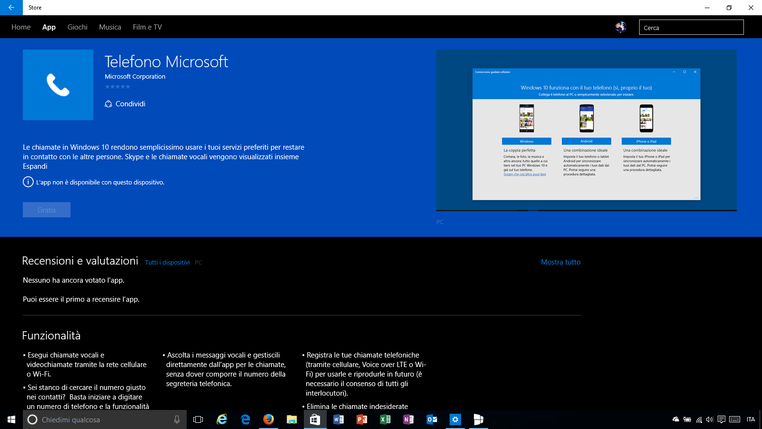This screenshot has height=429, width=762.
Task: Click the Store taskbar icon
Action: click(315, 419)
